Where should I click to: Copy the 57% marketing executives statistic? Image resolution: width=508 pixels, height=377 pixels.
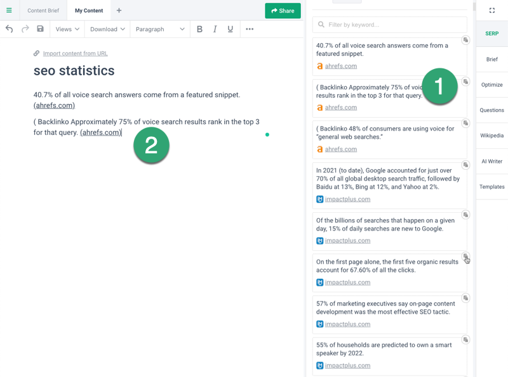[465, 298]
